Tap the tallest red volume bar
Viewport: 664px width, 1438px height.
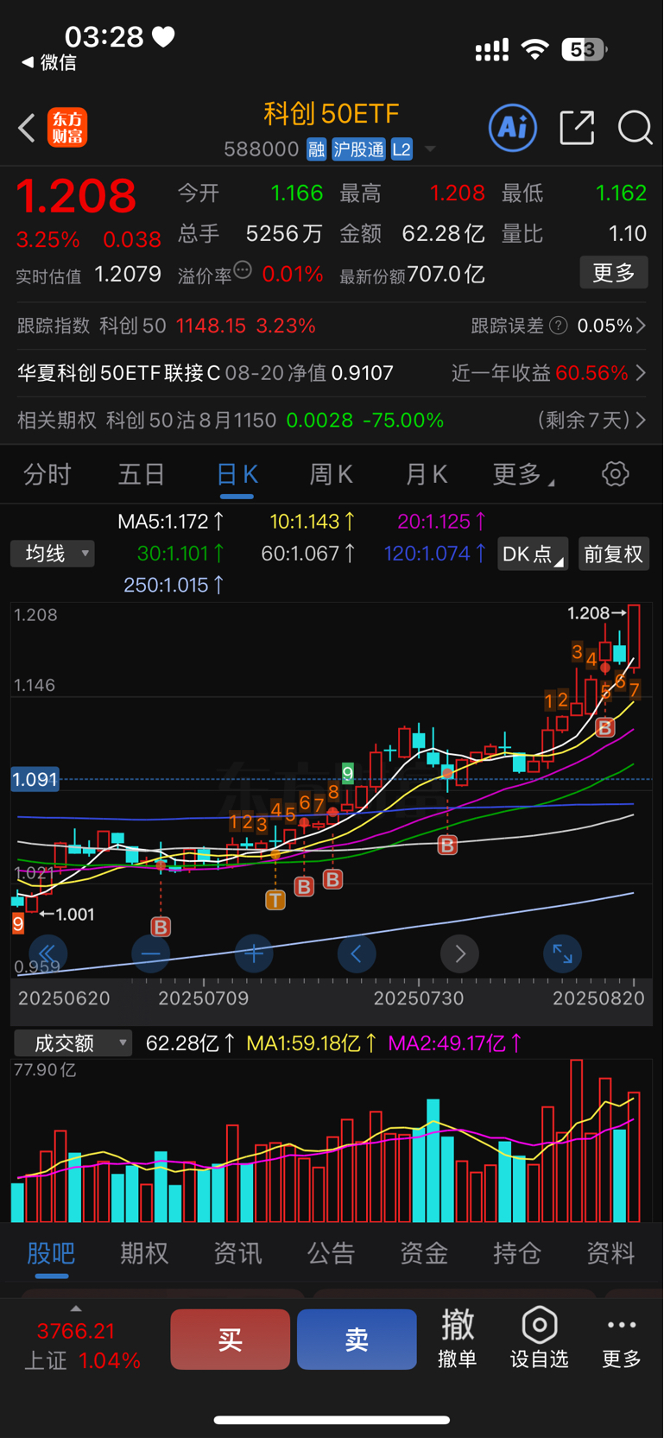click(576, 1140)
